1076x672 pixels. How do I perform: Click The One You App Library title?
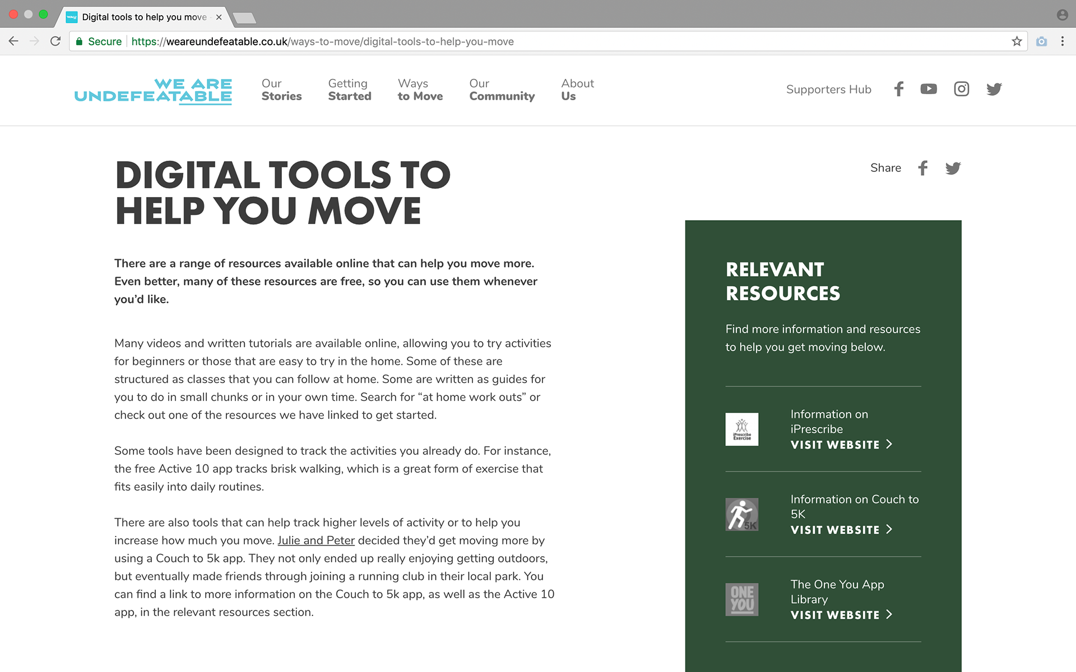coord(837,592)
